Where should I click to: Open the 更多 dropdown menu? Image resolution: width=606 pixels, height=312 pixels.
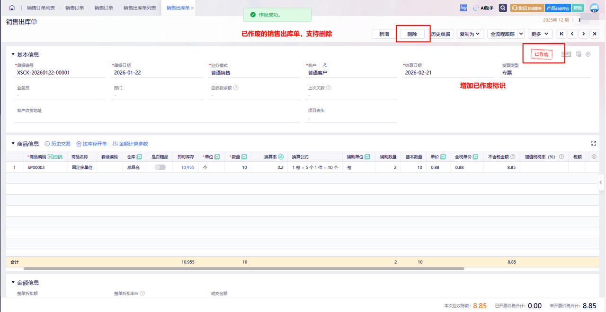pos(540,34)
